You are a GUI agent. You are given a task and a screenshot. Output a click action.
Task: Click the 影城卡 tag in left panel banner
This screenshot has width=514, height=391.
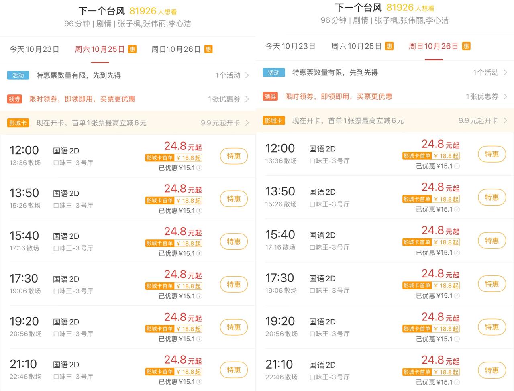[x=18, y=123]
